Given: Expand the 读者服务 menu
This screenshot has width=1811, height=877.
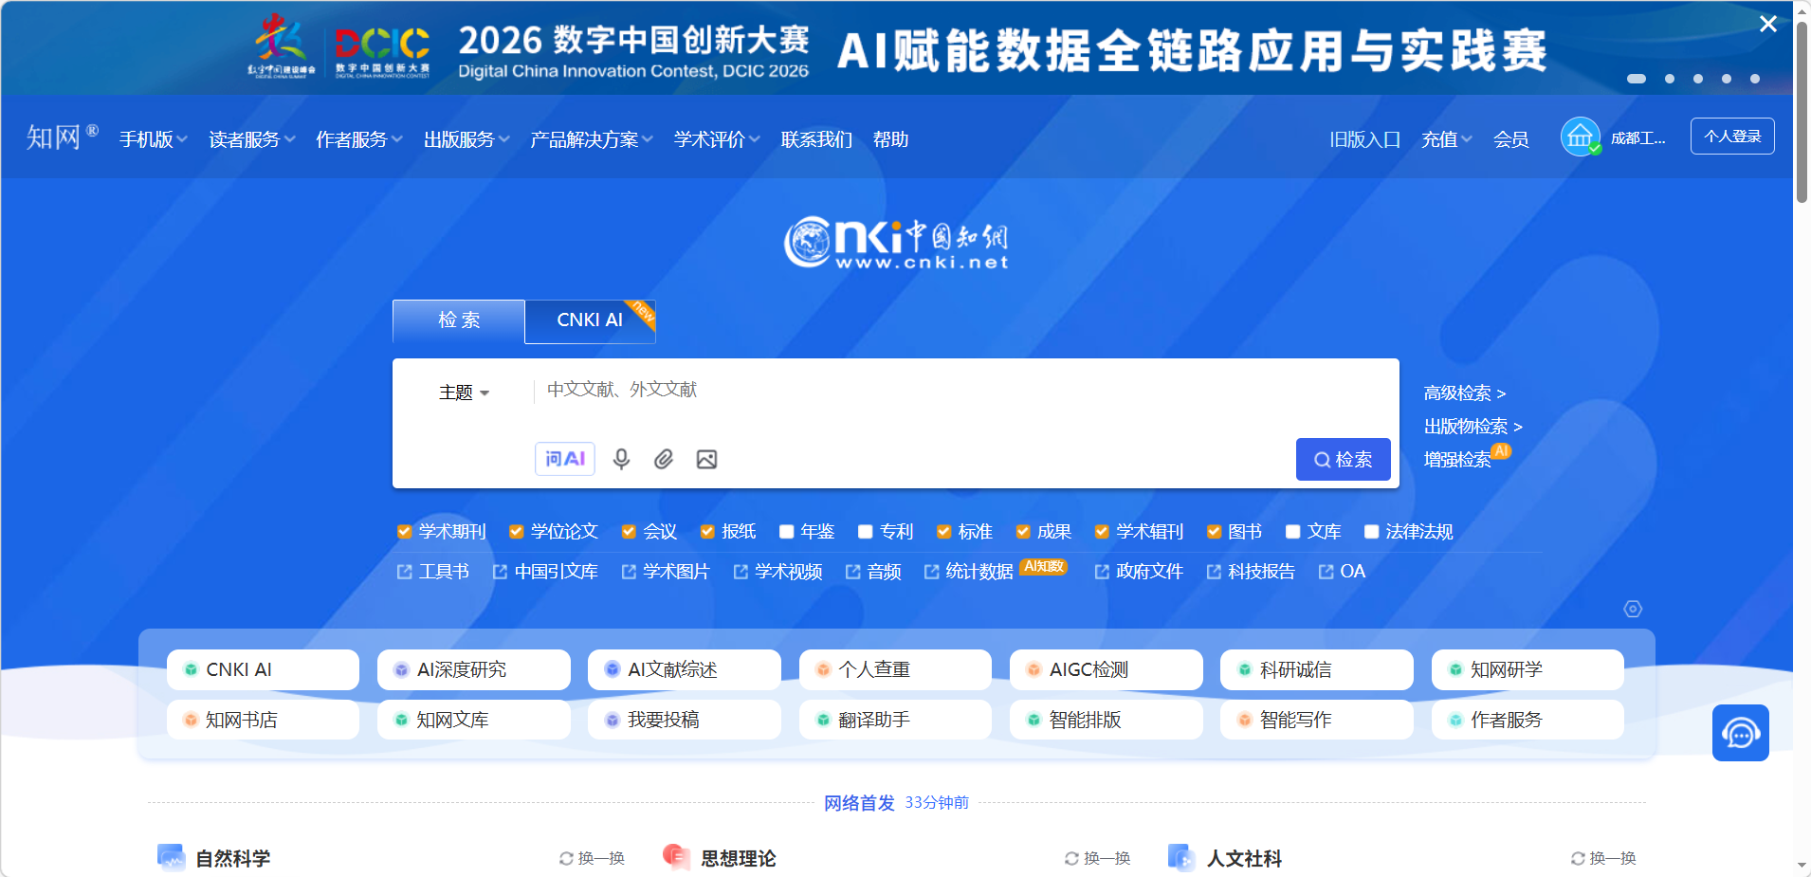Looking at the screenshot, I should [x=251, y=139].
